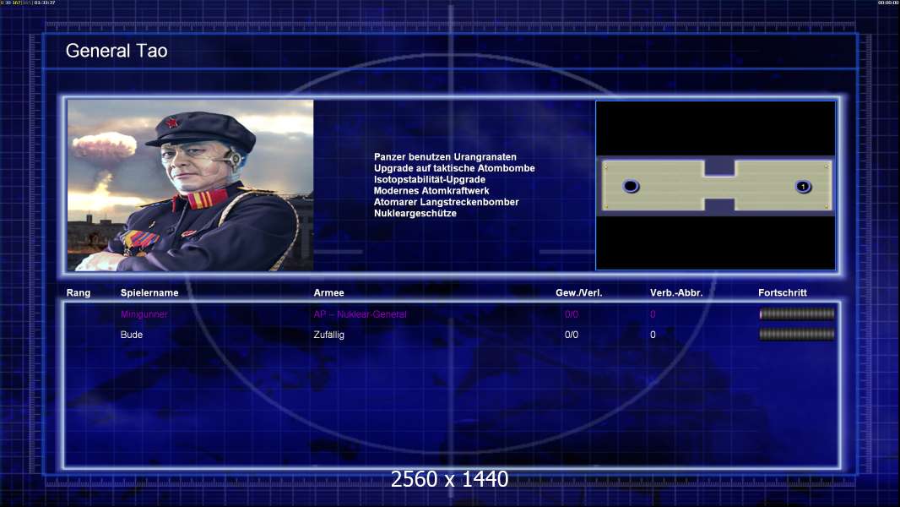Select start position marker 1 on map
Image resolution: width=900 pixels, height=507 pixels.
coord(803,186)
